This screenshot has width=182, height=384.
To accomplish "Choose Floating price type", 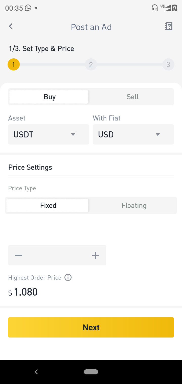I will coord(134,205).
